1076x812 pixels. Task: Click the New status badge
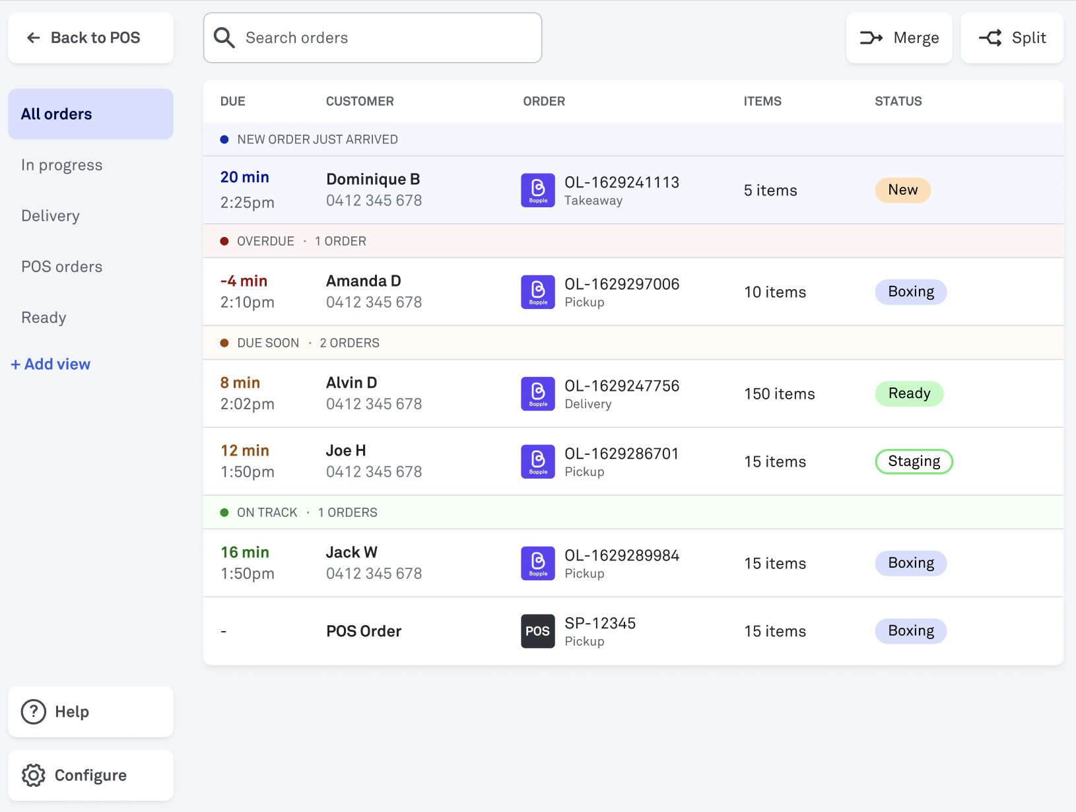pyautogui.click(x=903, y=190)
